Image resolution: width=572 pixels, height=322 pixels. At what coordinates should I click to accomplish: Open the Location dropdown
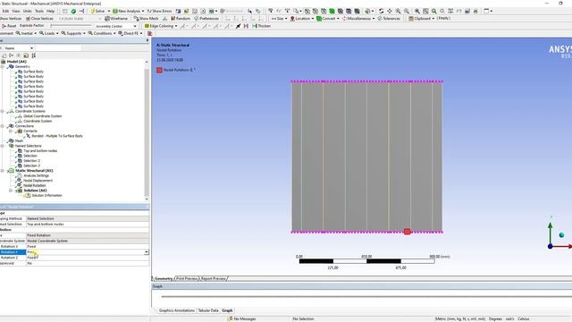click(302, 18)
